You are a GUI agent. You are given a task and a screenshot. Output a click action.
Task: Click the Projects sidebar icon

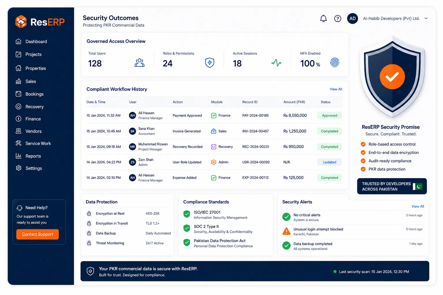tap(18, 54)
